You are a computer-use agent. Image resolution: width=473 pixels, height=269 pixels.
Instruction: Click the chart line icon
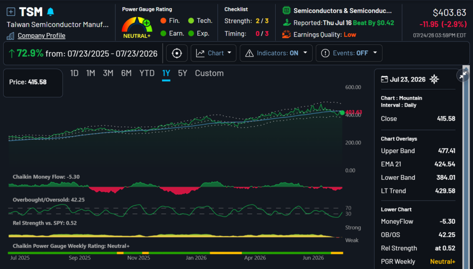click(x=200, y=54)
